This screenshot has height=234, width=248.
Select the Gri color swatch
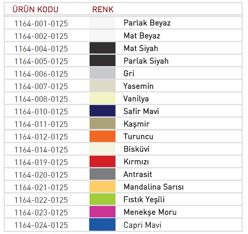103,73
